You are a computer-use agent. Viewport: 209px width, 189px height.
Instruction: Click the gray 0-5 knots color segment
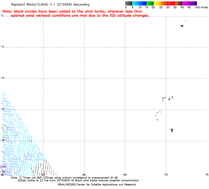click(129, 3)
